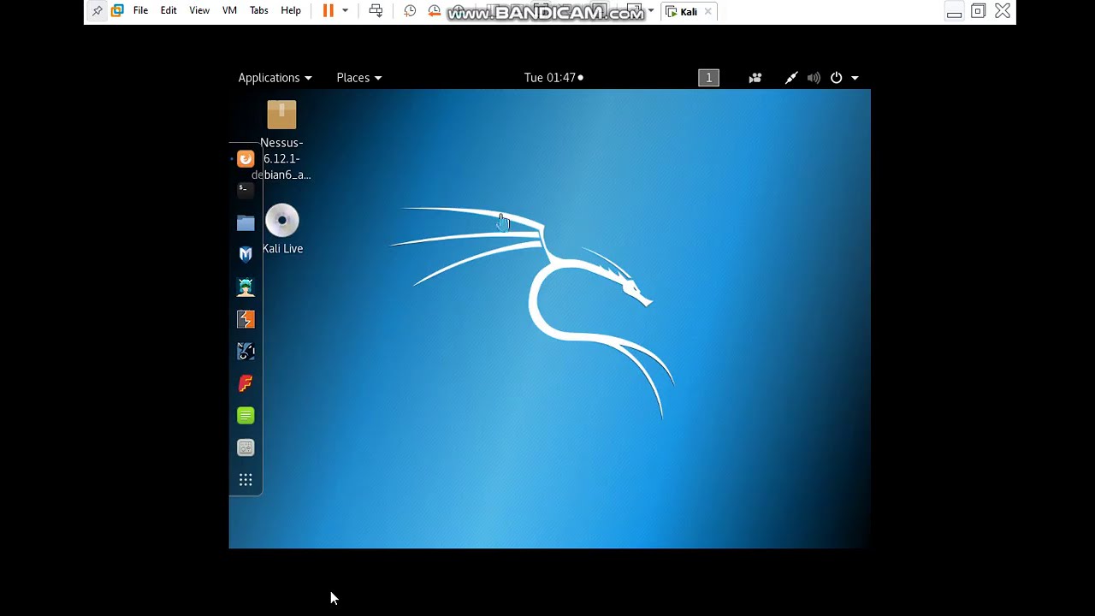Take a VM snapshot

coord(410,11)
